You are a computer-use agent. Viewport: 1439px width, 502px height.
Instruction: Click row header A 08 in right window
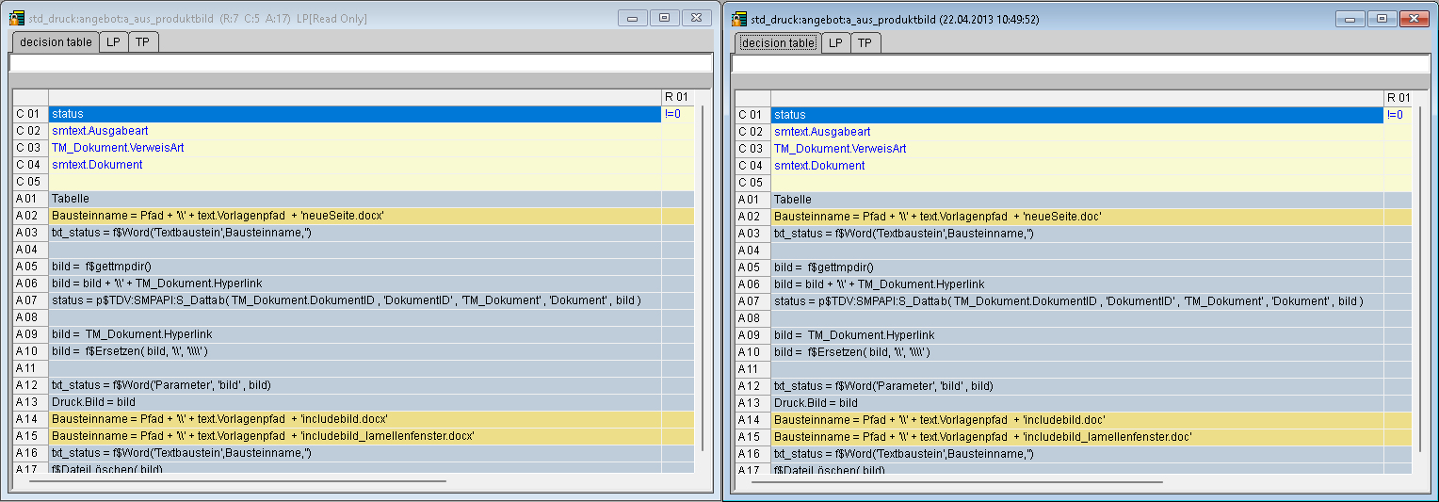(x=752, y=318)
